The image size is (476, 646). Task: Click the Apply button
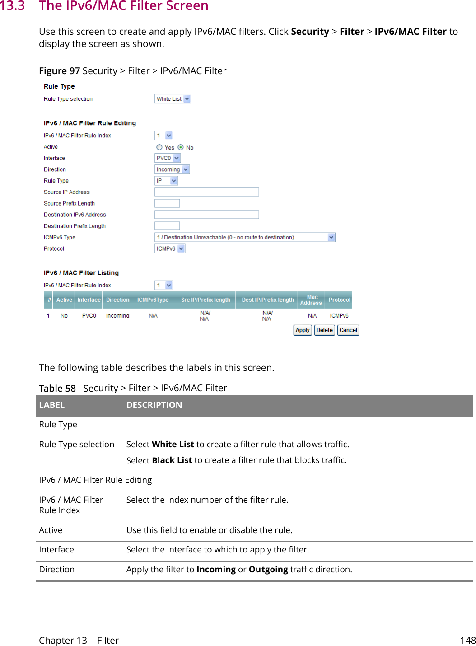[x=302, y=330]
